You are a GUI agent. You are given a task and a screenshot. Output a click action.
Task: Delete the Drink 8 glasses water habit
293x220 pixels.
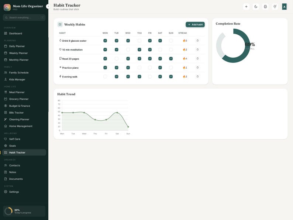pos(197,41)
